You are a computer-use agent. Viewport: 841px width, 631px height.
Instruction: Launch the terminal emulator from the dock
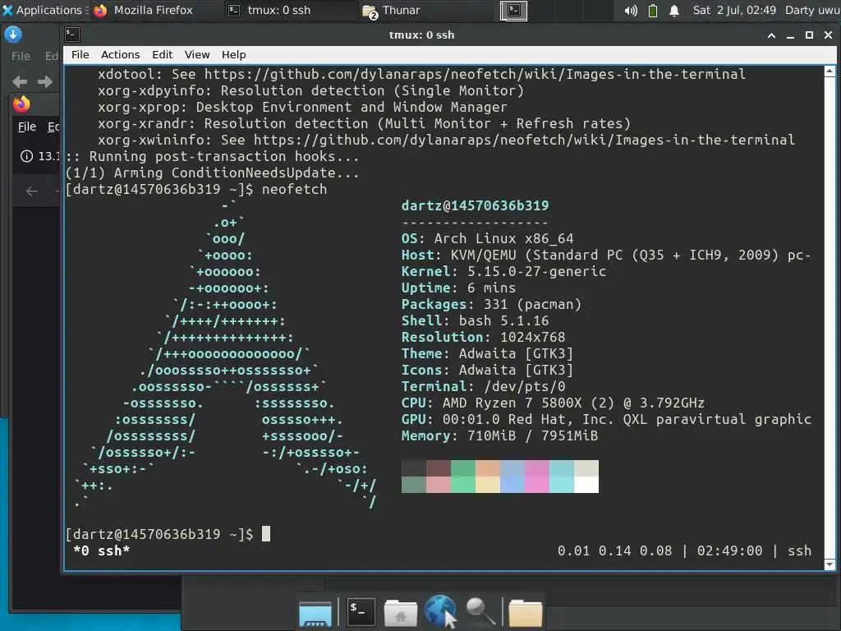point(361,611)
